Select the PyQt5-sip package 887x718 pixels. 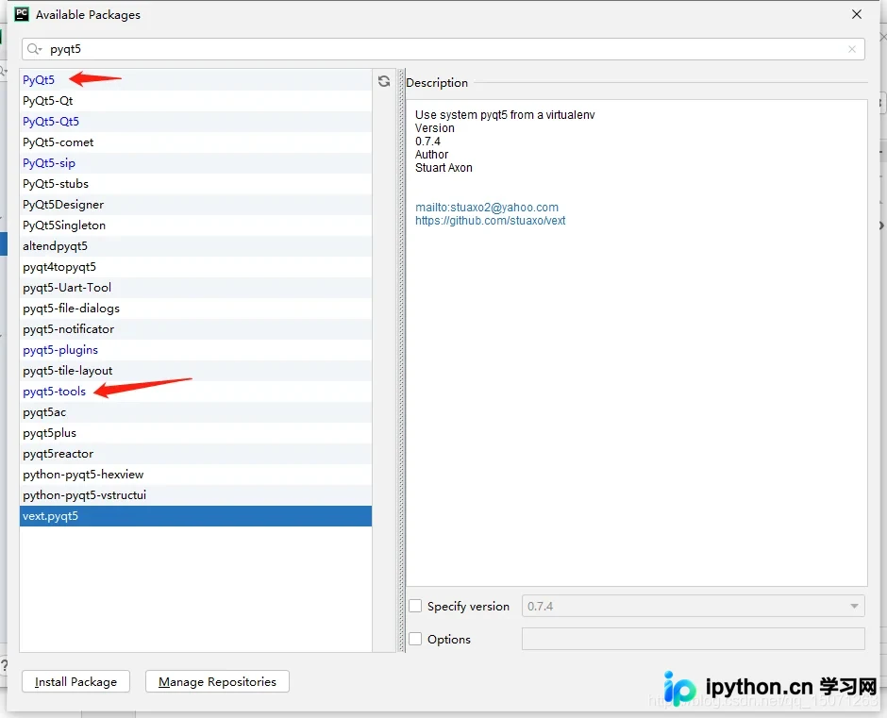(x=195, y=163)
